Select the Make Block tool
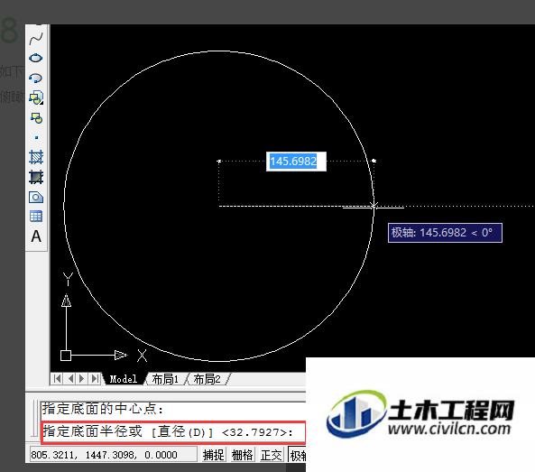 pos(36,118)
